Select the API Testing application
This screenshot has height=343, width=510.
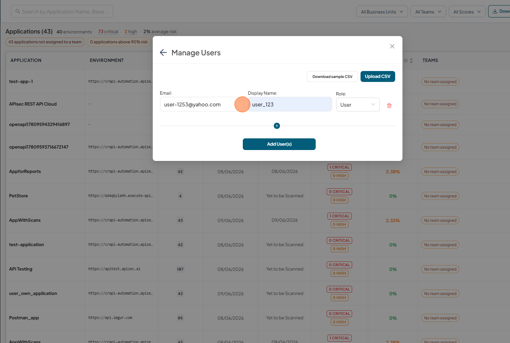pos(21,269)
